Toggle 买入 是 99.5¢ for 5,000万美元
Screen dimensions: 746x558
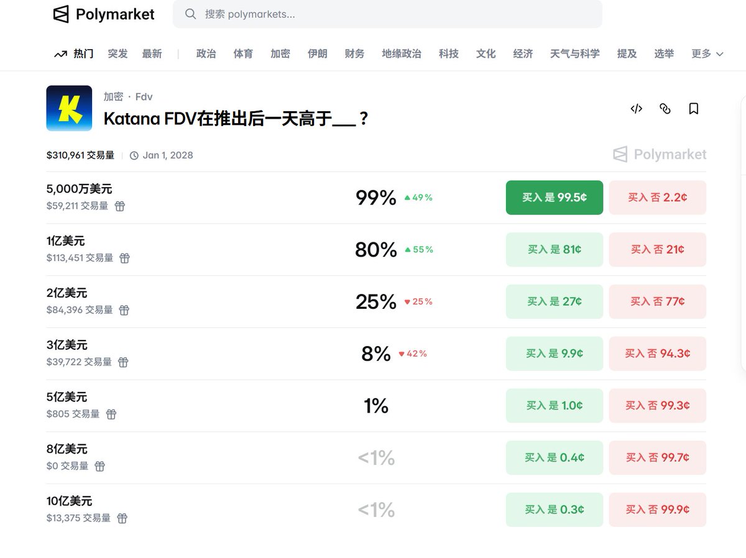coord(553,197)
